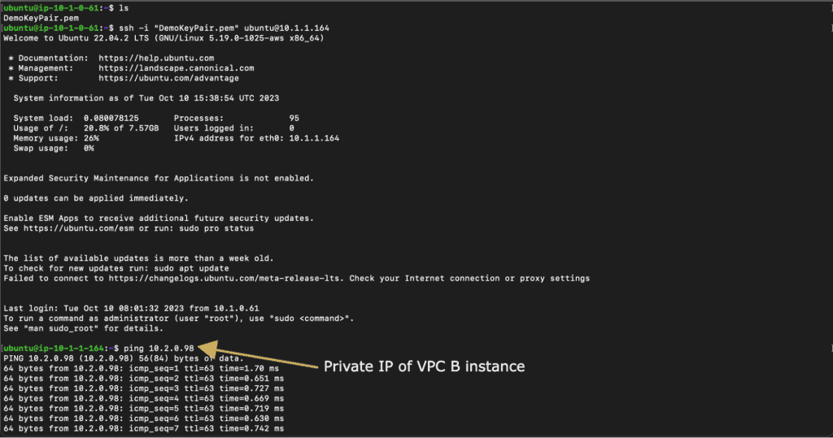Click the DemoKeyPair.pem file listing

click(x=41, y=18)
